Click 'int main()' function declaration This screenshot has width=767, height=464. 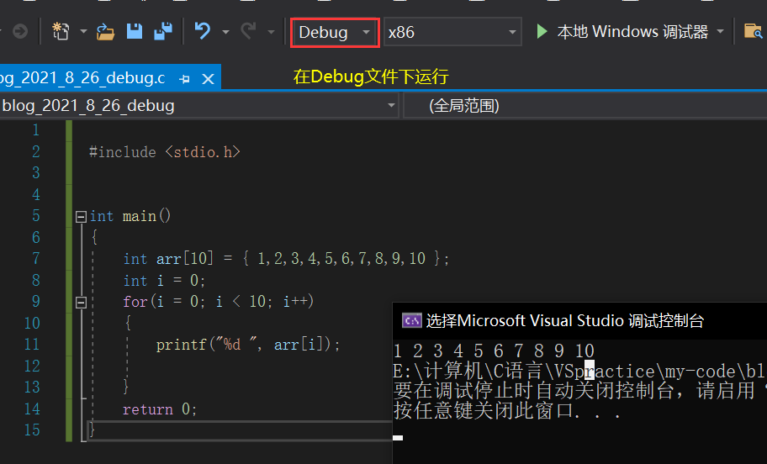130,216
